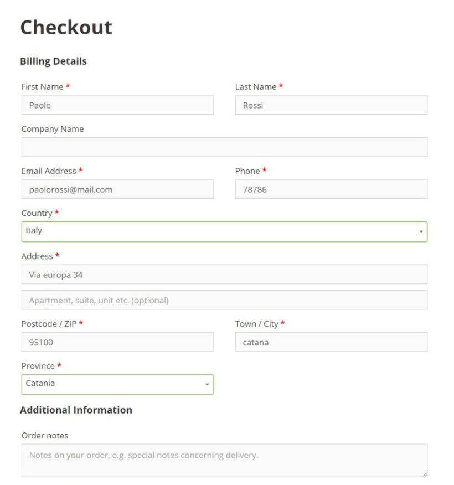The height and width of the screenshot is (485, 454).
Task: Click inside the Order notes textarea
Action: (224, 460)
